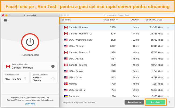Favorite USA - Washington DC with its star

(x=168, y=40)
